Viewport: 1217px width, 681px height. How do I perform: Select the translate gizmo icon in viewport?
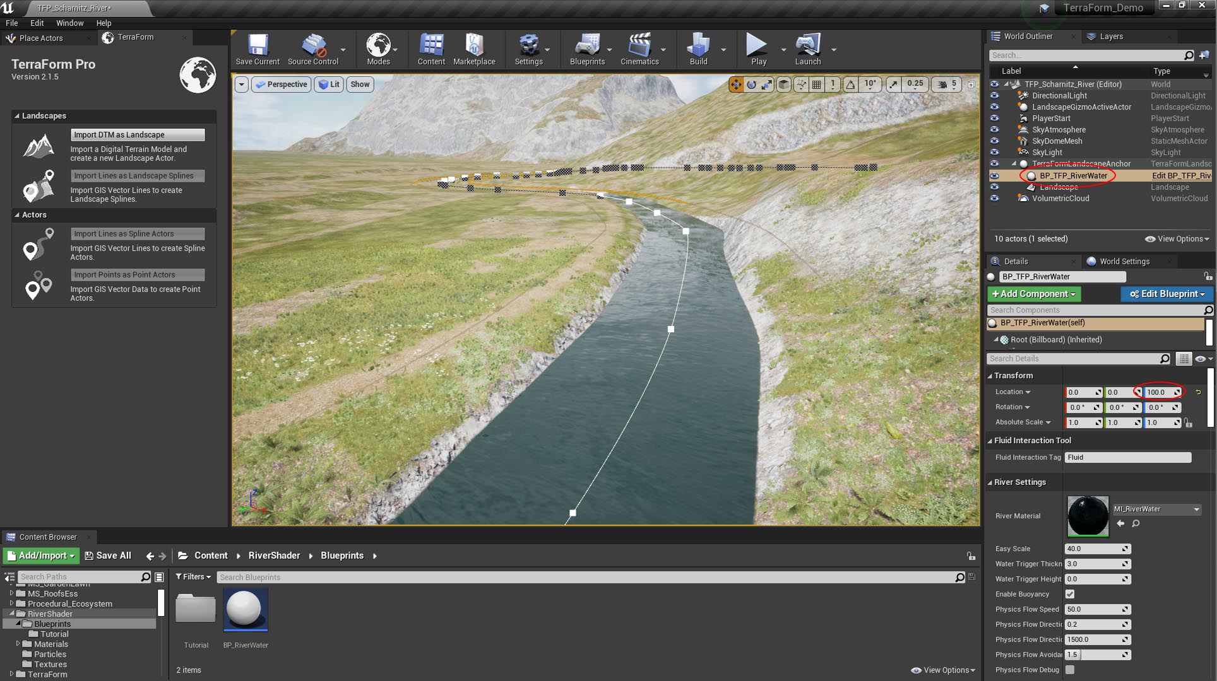736,84
